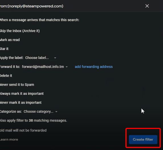Click the blue Create filter button
This screenshot has height=150, width=163.
coord(143,139)
